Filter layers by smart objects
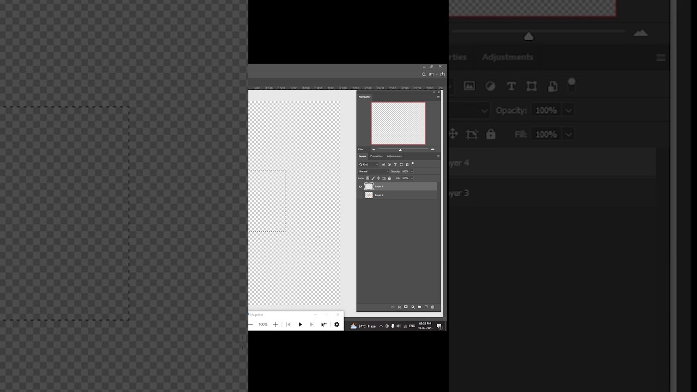Viewport: 697px width, 392px height. tap(407, 164)
